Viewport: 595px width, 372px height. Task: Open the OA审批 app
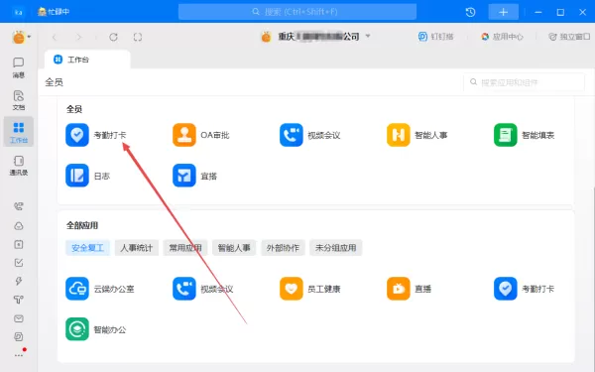click(200, 135)
